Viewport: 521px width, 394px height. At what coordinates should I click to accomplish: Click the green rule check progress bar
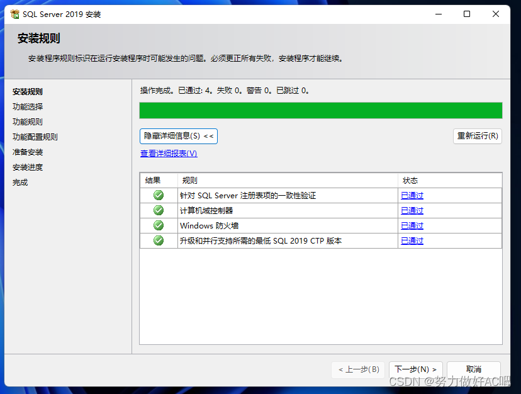[x=321, y=110]
